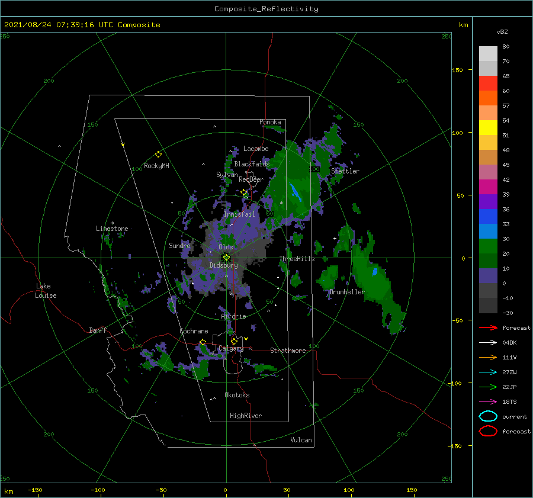533x498 pixels.
Task: Select the red 65 dBZ color swatch
Action: (488, 83)
